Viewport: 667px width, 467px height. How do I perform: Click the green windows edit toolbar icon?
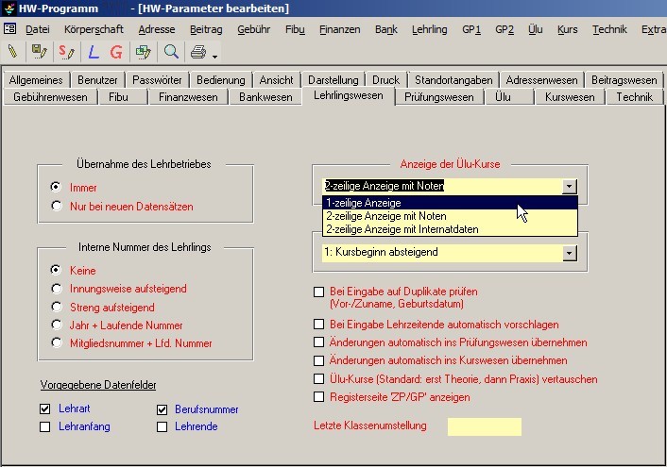(144, 51)
